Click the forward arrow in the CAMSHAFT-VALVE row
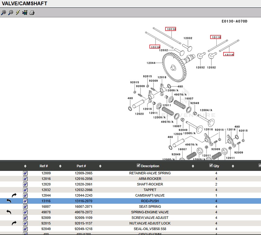Image resolution: width=261 pixels, height=235 pixels. click(x=14, y=195)
